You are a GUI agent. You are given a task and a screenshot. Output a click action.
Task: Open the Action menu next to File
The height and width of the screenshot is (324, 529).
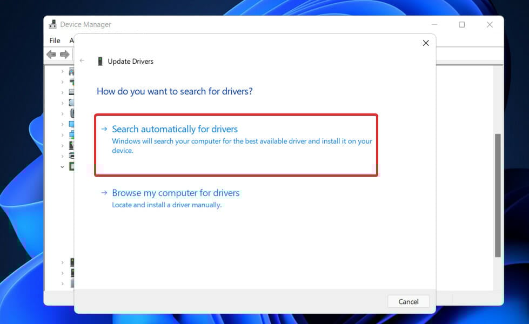72,40
